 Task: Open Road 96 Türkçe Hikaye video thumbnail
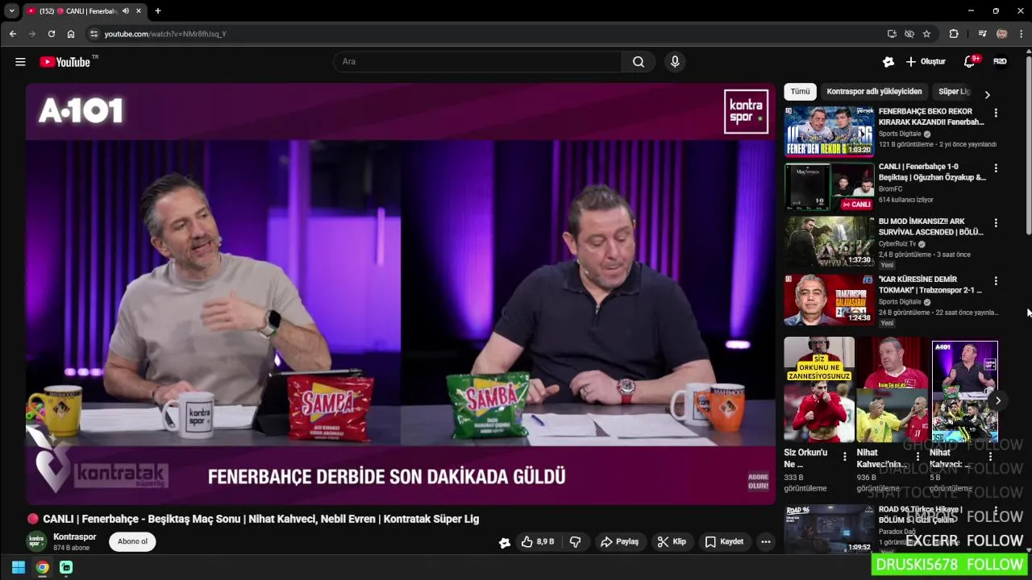tap(829, 529)
